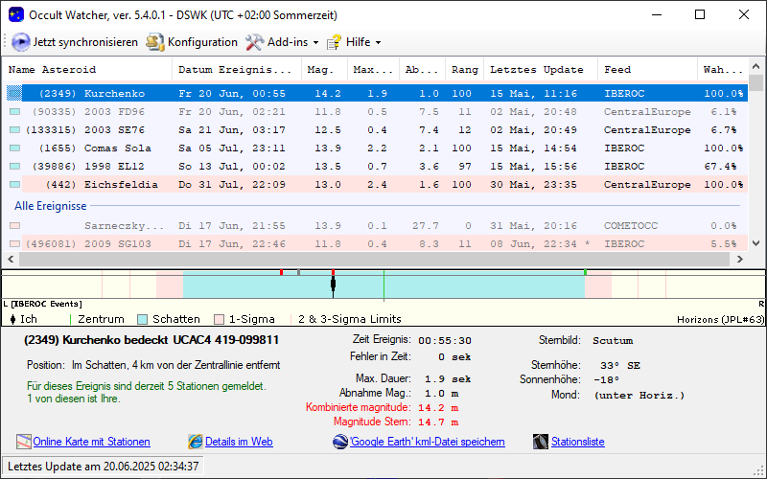Click the Stationsliste icon
The image size is (767, 479).
(541, 442)
